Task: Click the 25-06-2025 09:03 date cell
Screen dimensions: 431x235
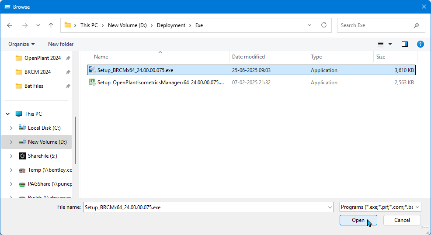Action: pyautogui.click(x=251, y=70)
